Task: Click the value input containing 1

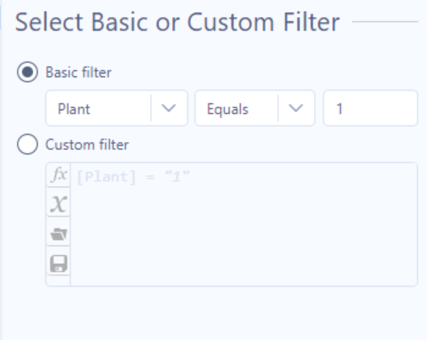Action: click(x=370, y=108)
